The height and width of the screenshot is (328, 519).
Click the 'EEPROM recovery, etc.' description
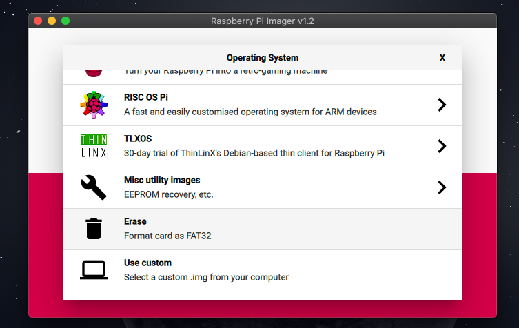169,195
